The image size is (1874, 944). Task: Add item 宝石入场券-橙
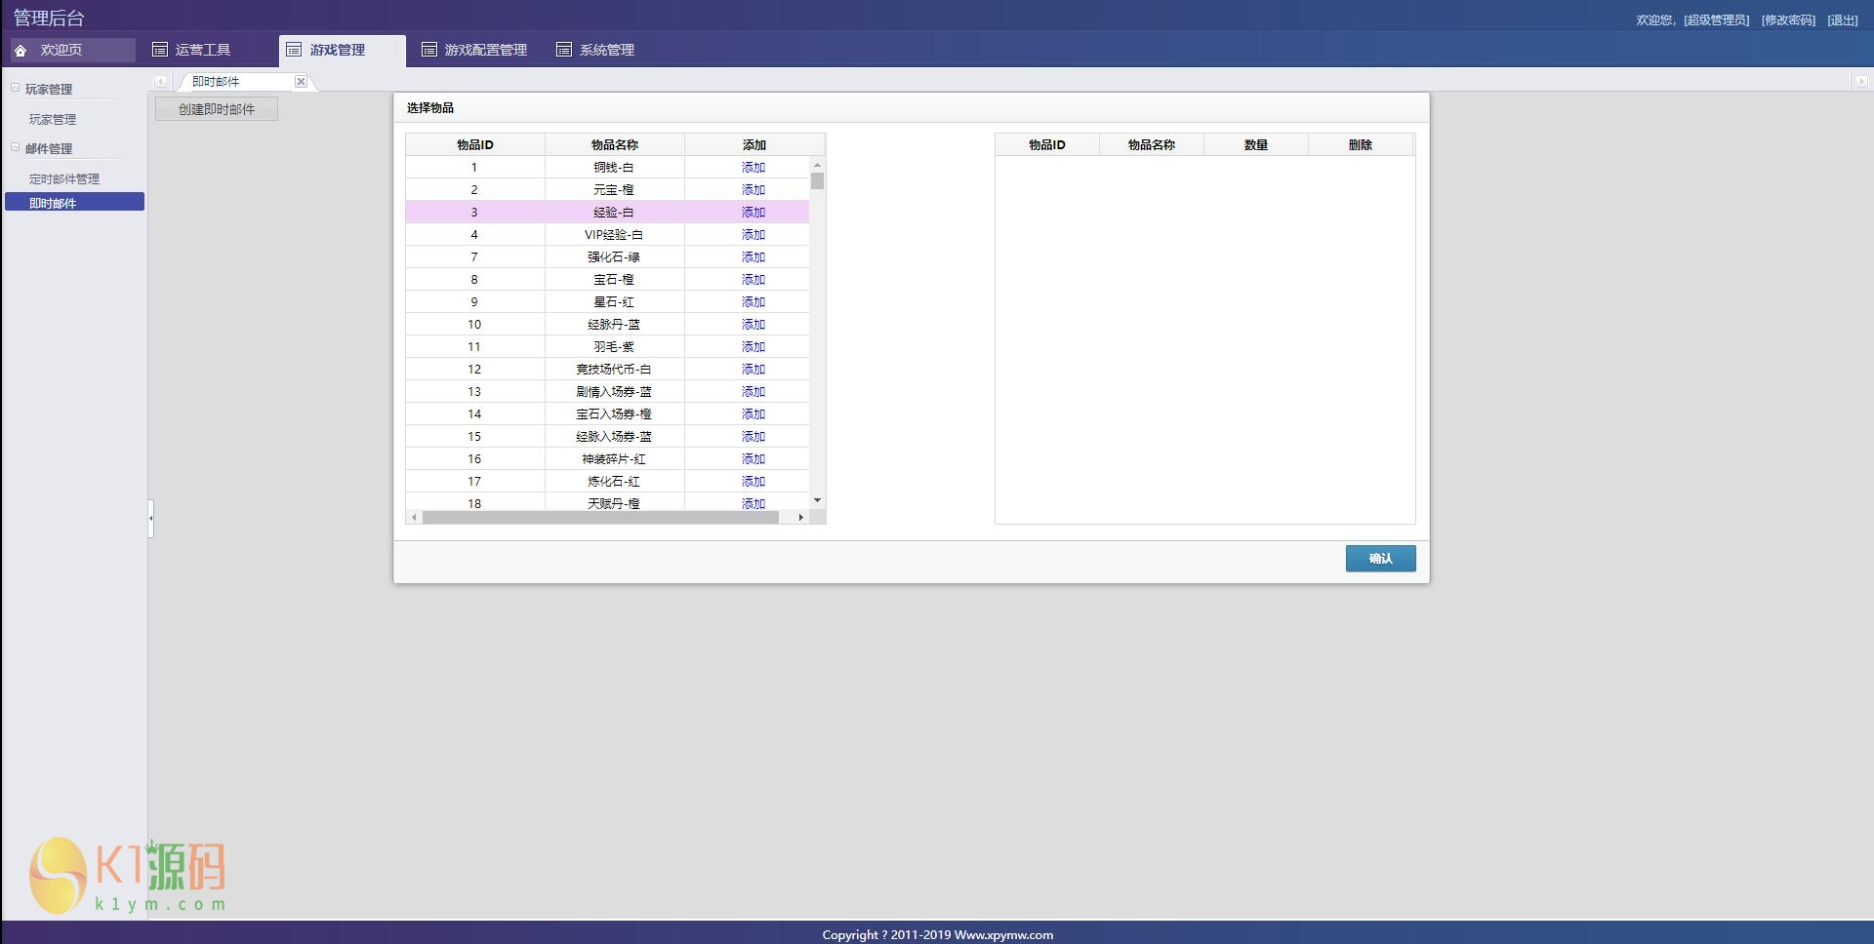pos(754,414)
